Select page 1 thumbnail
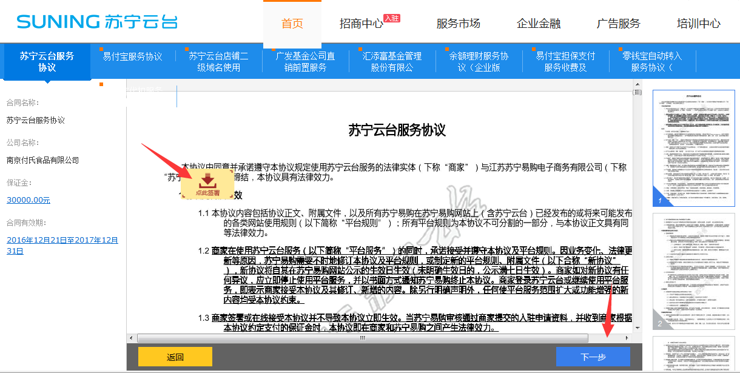The width and height of the screenshot is (740, 373). (693, 149)
